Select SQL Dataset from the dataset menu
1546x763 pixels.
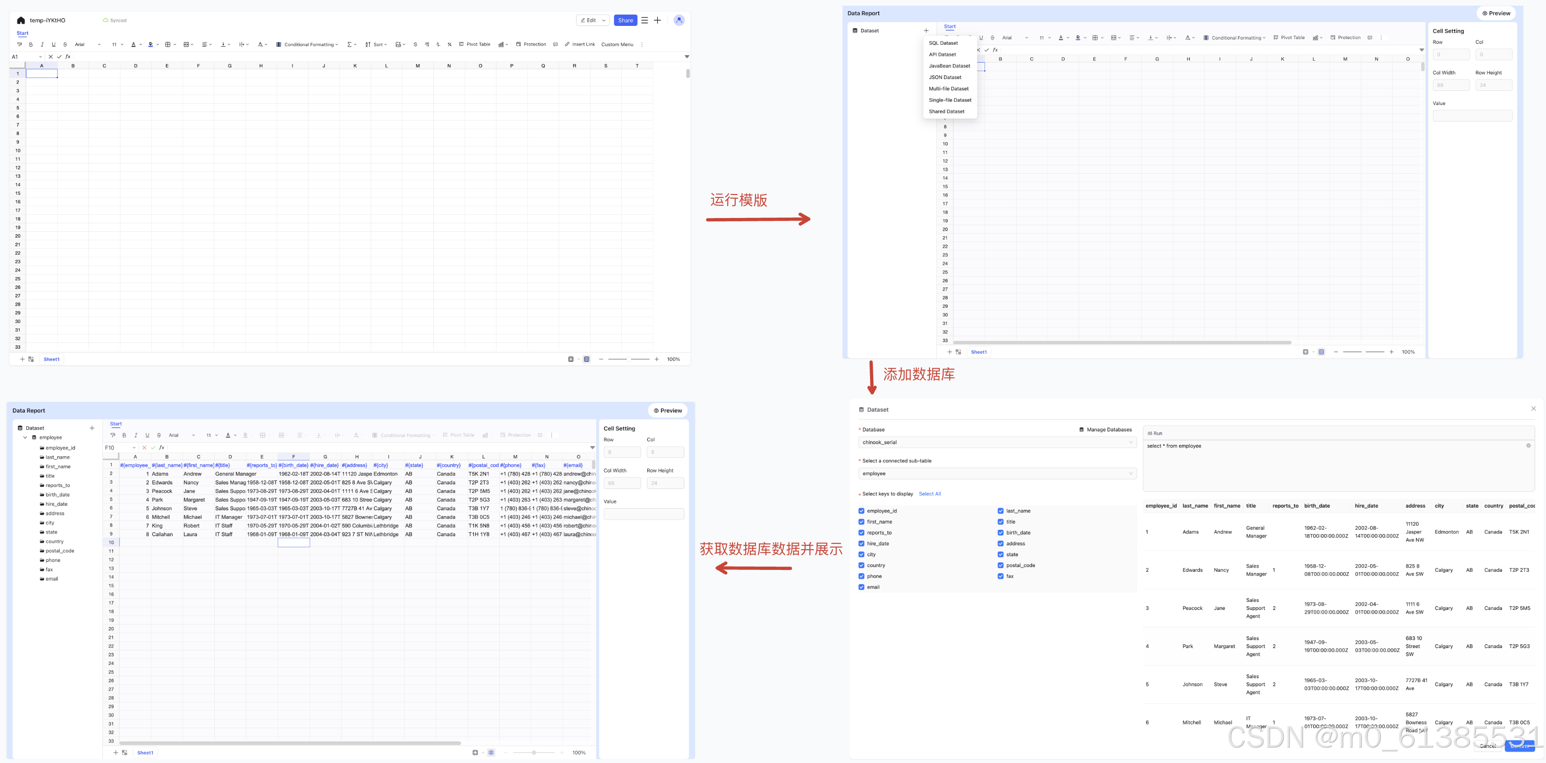[x=943, y=43]
